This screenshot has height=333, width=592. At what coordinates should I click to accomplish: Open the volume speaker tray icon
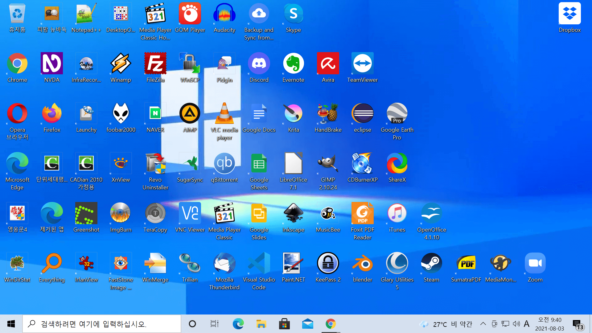[x=516, y=324]
